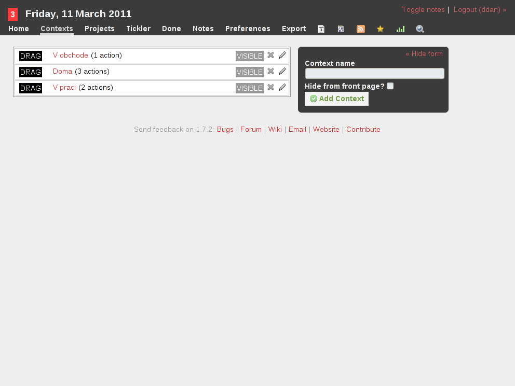The image size is (515, 386).
Task: Open the Website footer link
Action: click(x=326, y=129)
